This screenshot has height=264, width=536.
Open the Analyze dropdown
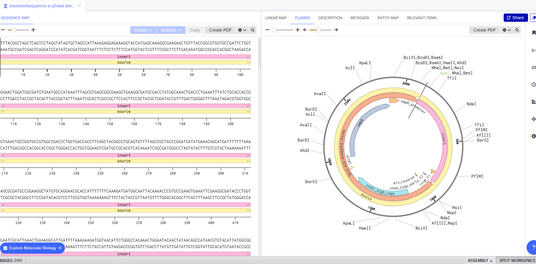tap(171, 30)
